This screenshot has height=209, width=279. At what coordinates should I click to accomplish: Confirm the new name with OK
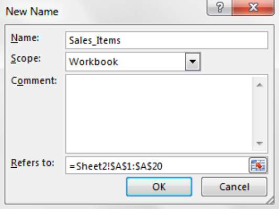159,187
